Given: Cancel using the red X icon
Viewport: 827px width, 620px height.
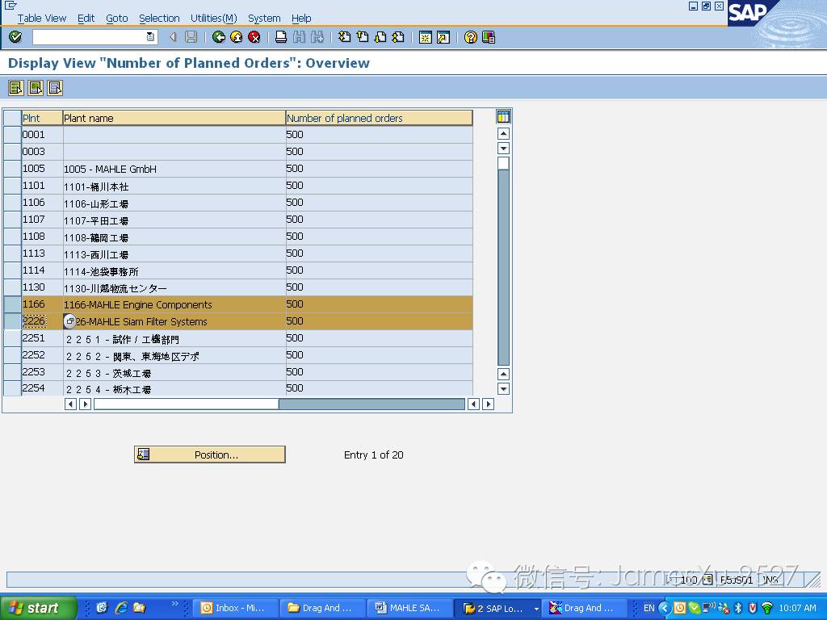Looking at the screenshot, I should click(254, 37).
